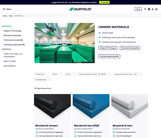
Task: Click the "UNSERE MATERIALS" heading
Action: [x=114, y=27]
